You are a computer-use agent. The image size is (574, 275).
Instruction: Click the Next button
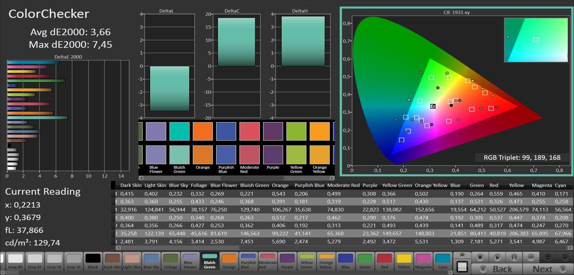548,269
